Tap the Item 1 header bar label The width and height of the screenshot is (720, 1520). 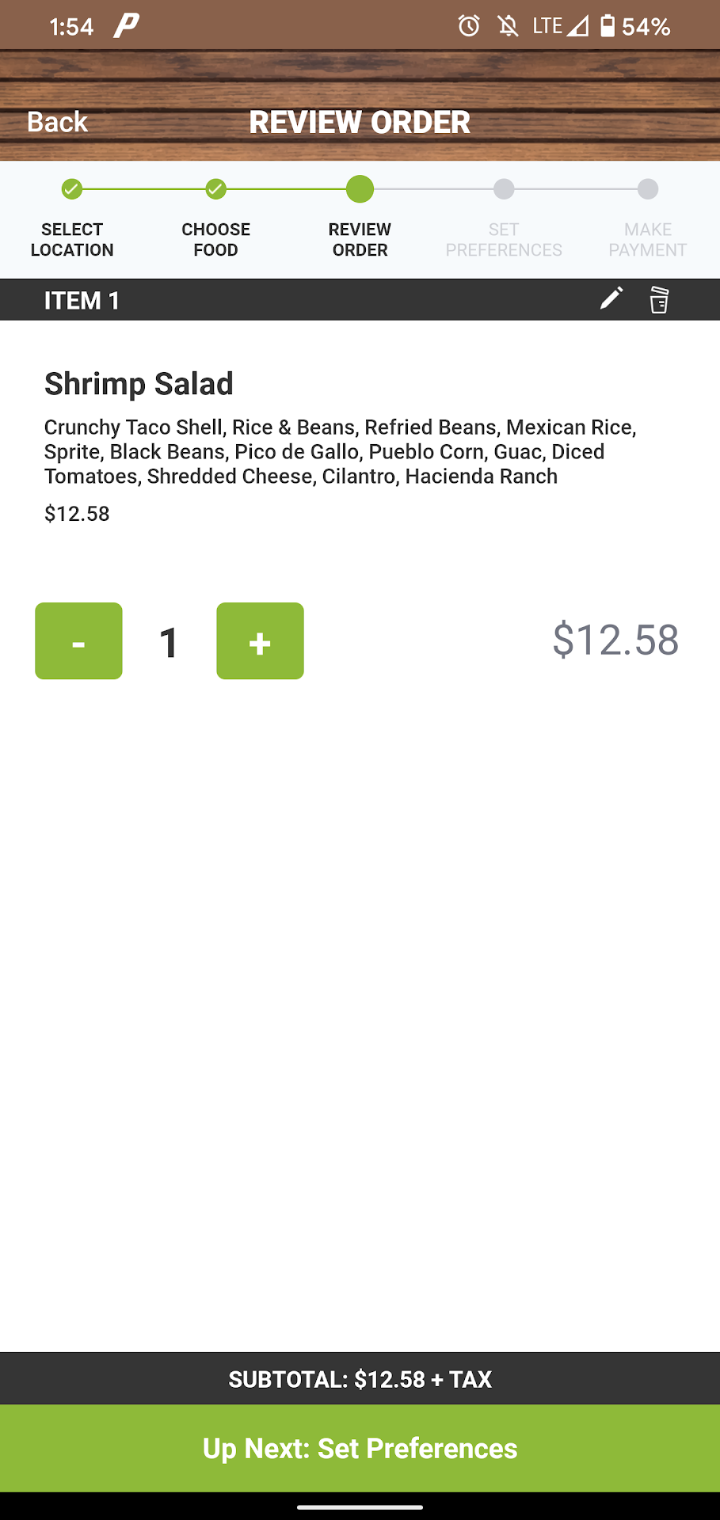coord(82,301)
